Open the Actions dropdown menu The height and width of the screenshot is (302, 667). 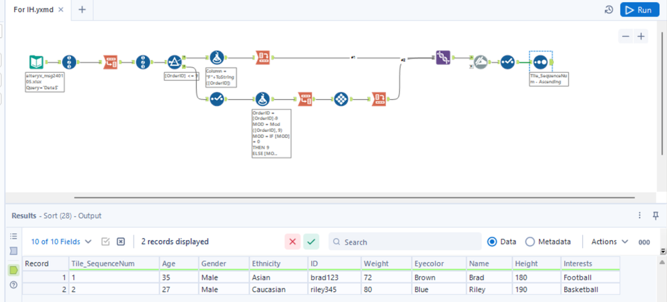point(610,242)
